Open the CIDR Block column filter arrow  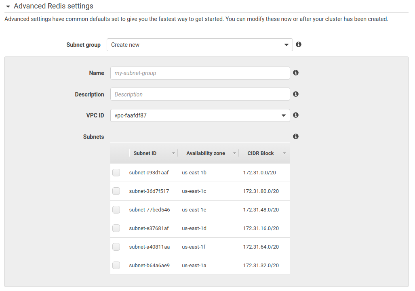284,153
